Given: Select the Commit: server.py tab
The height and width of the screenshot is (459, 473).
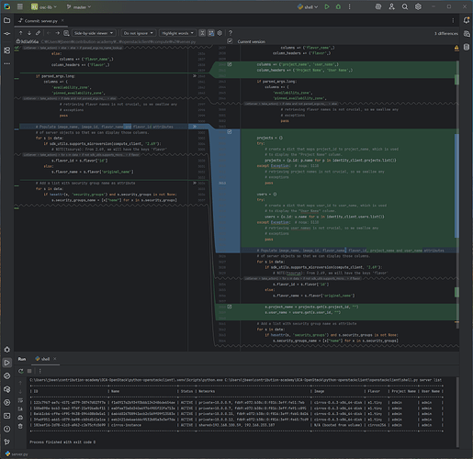Looking at the screenshot, I should [x=40, y=21].
